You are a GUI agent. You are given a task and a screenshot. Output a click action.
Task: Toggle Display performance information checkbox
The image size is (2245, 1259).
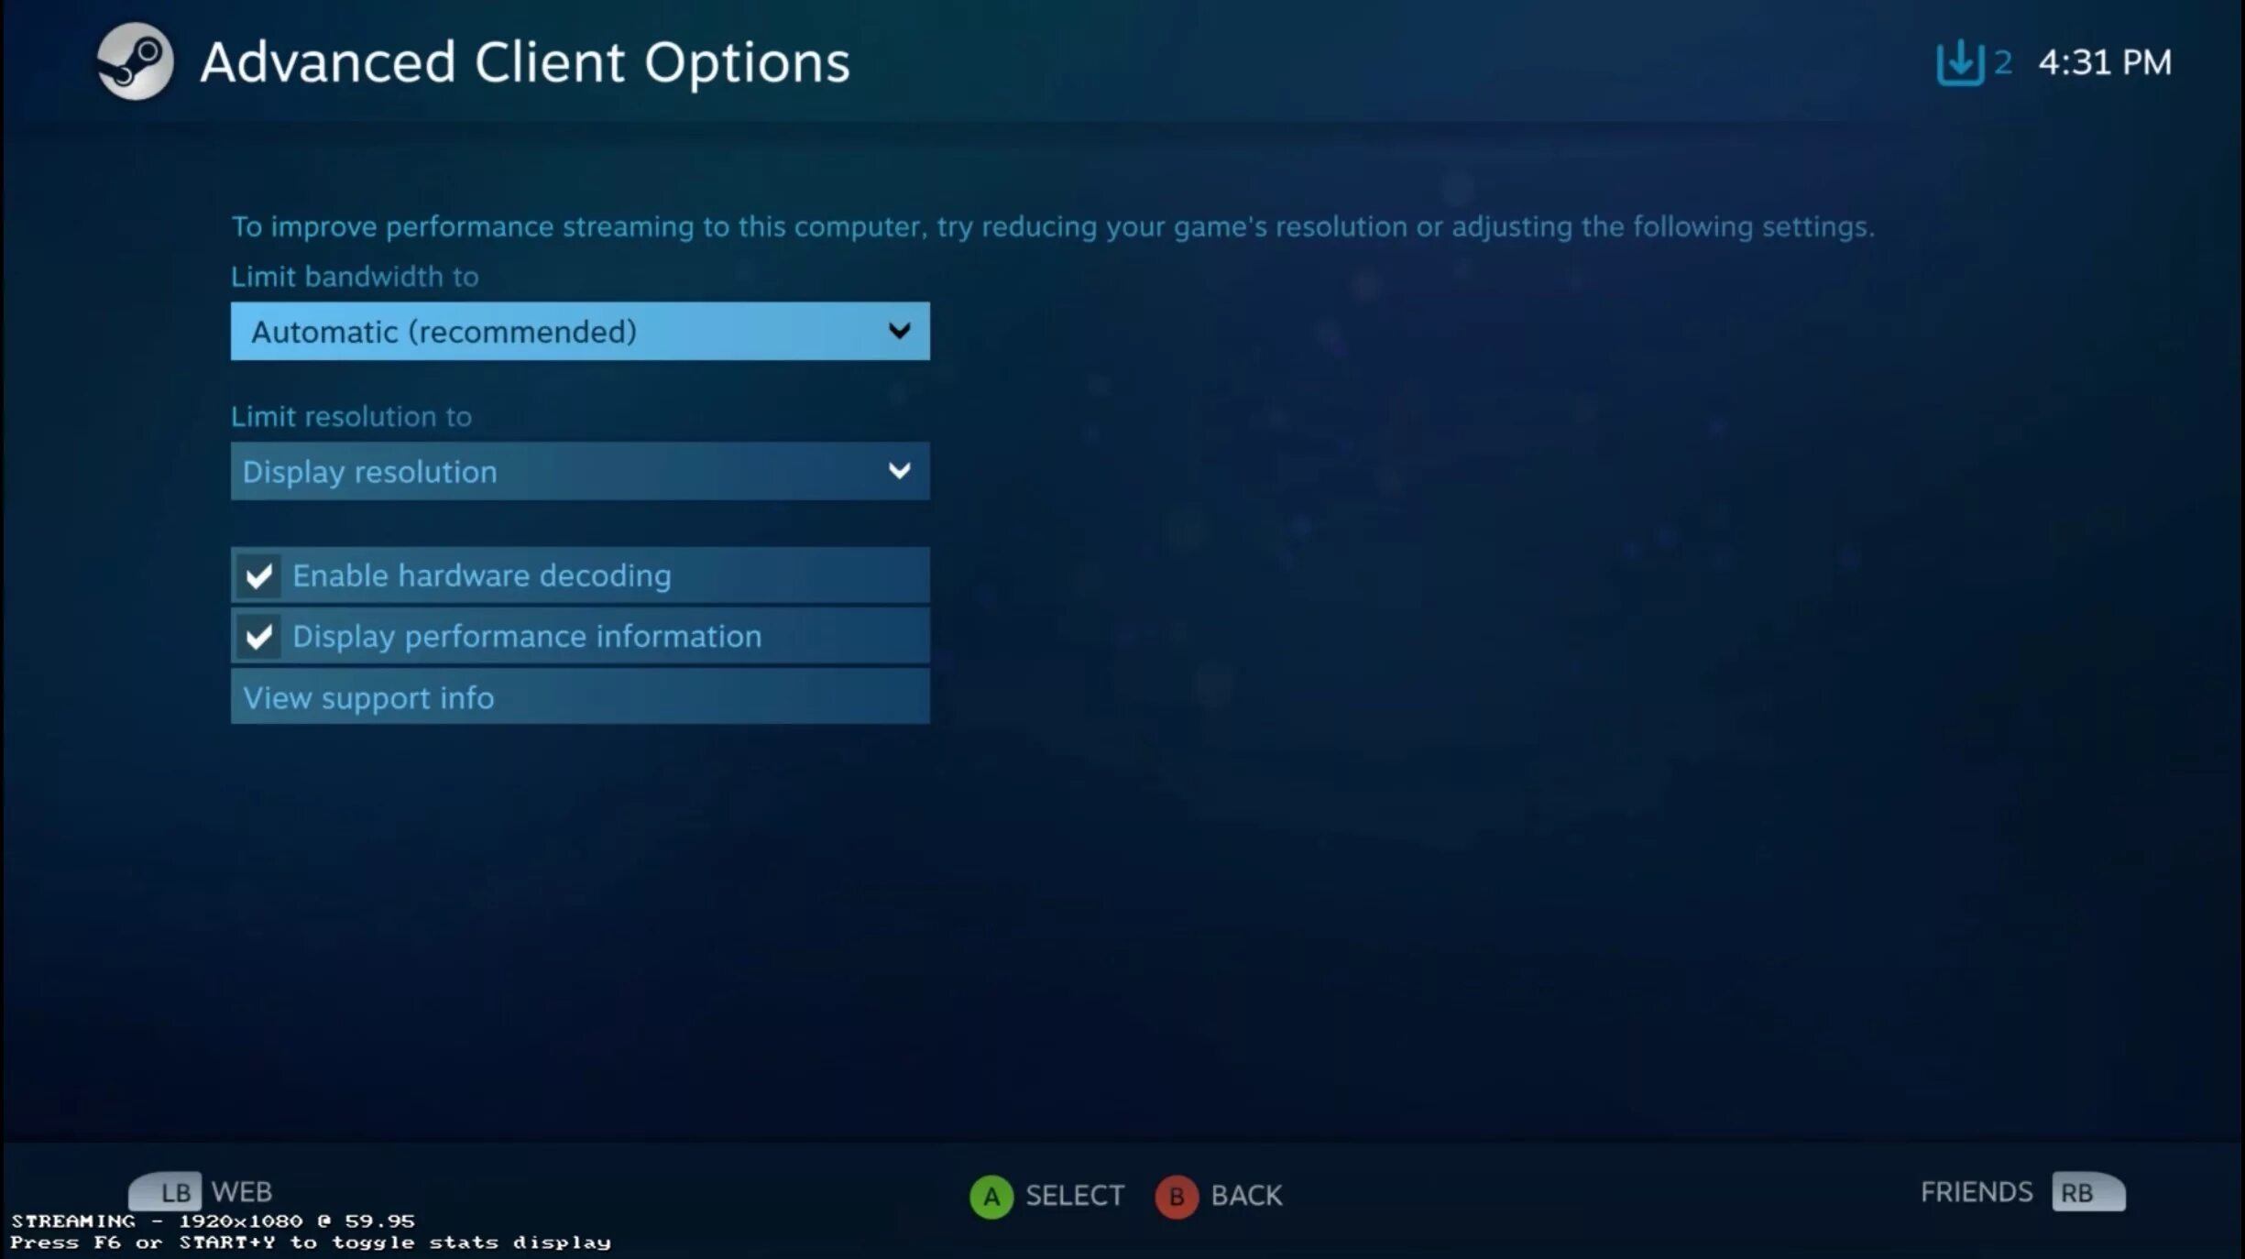pos(259,636)
